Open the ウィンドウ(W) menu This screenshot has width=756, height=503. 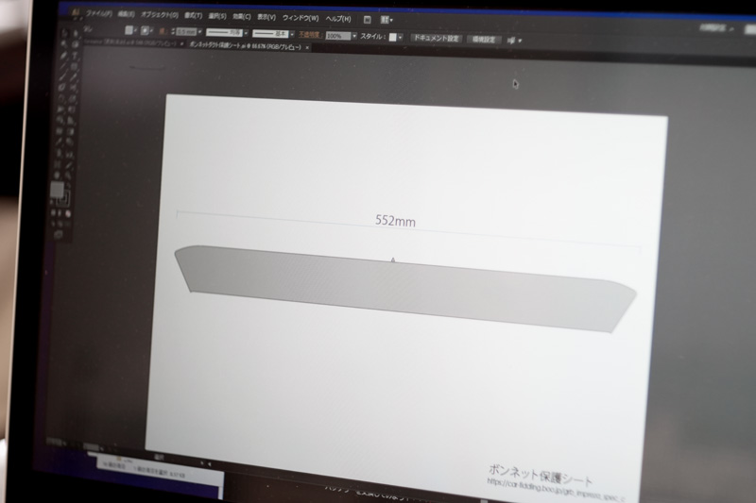tap(301, 18)
